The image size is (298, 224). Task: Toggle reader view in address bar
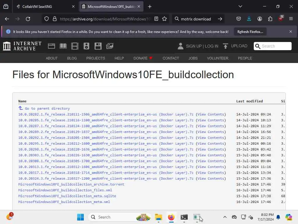tap(156, 19)
